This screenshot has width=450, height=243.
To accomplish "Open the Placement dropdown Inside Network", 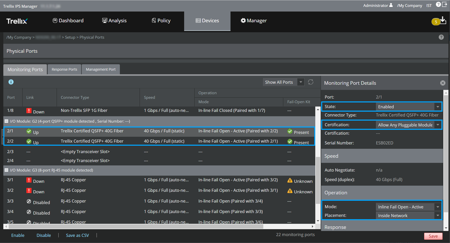I will point(409,216).
